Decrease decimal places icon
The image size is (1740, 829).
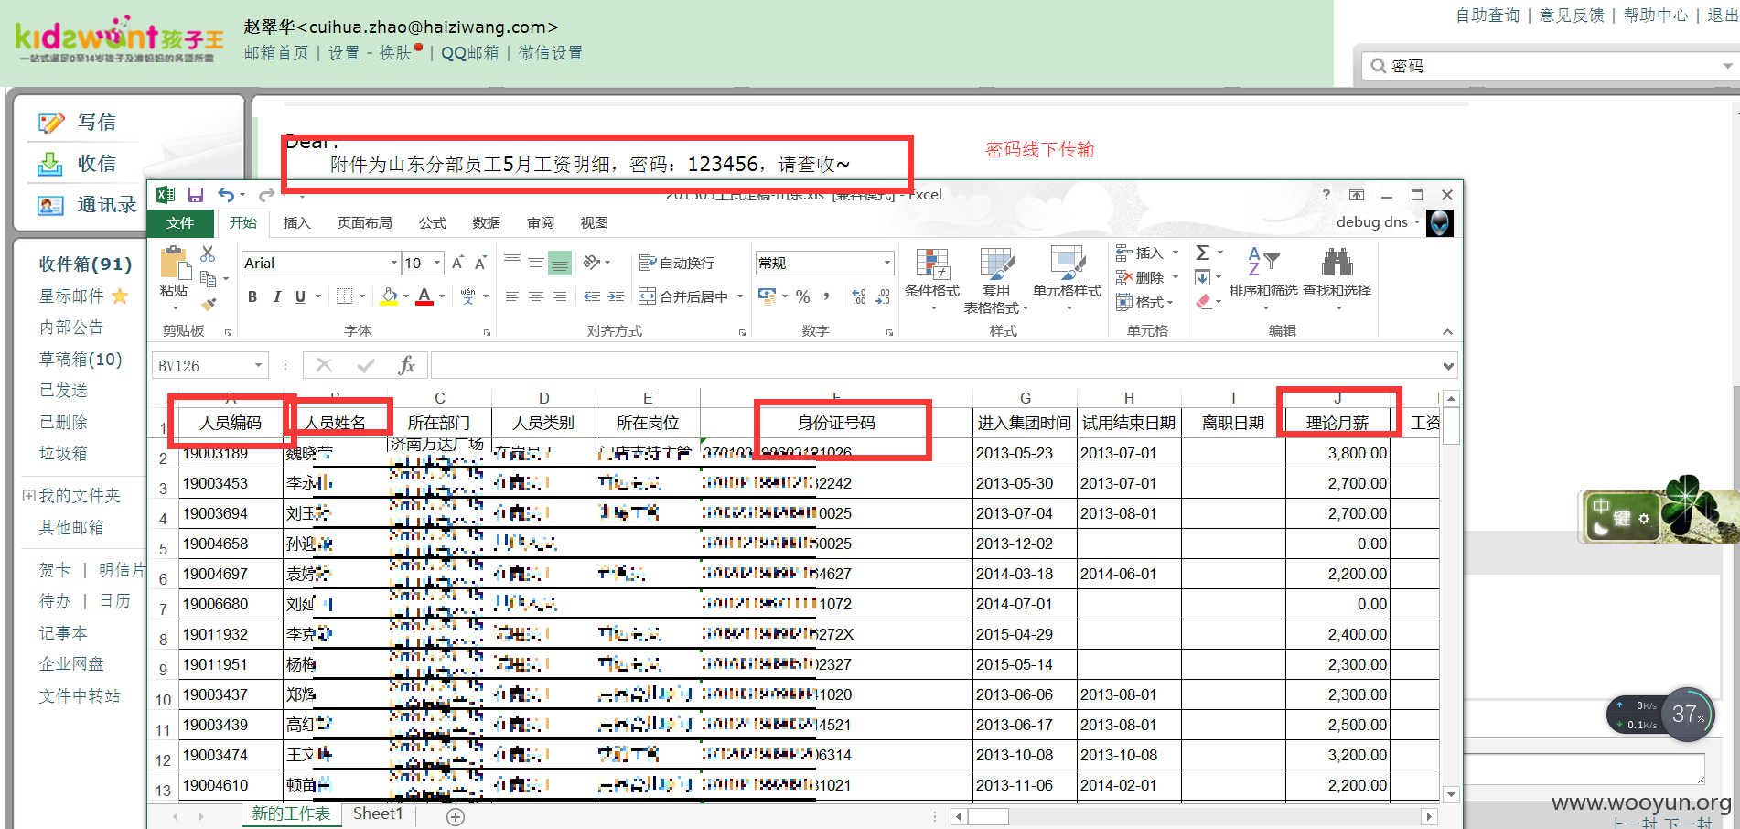tap(883, 296)
